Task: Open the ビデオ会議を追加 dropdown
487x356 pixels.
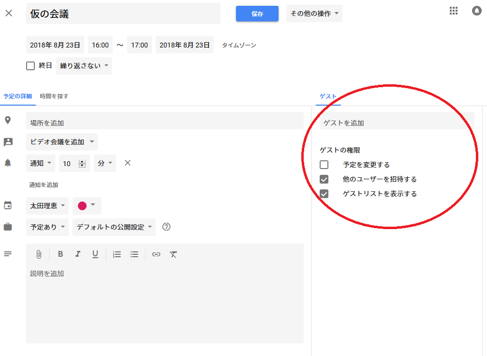Action: tap(62, 142)
